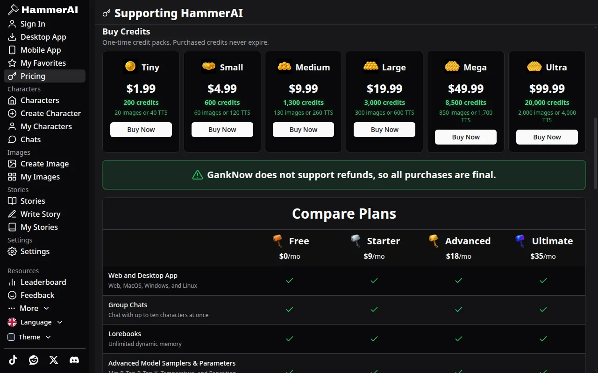Click the Mobile App phone icon

pos(12,50)
